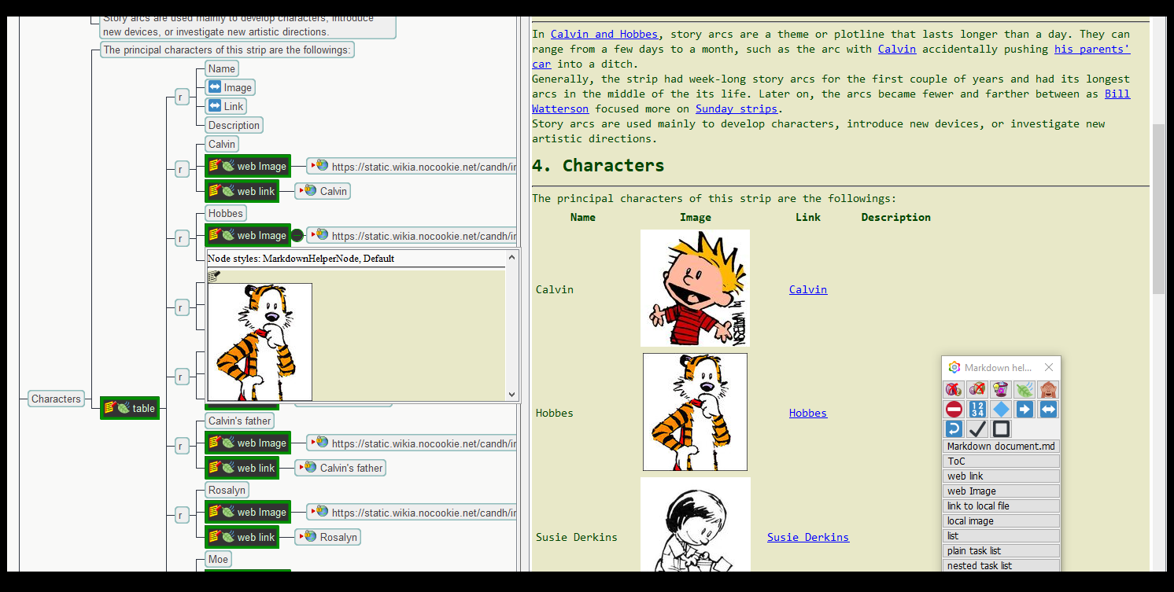Click the crossed-out globe pencil icon in Markdown helper
1174x592 pixels.
(977, 389)
